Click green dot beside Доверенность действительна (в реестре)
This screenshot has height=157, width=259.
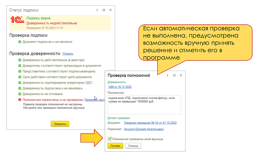[20, 60]
